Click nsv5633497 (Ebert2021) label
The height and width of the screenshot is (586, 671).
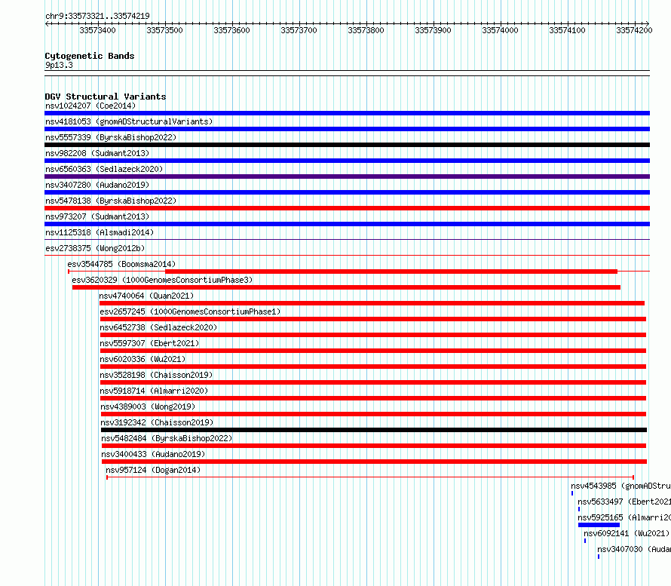tap(624, 502)
